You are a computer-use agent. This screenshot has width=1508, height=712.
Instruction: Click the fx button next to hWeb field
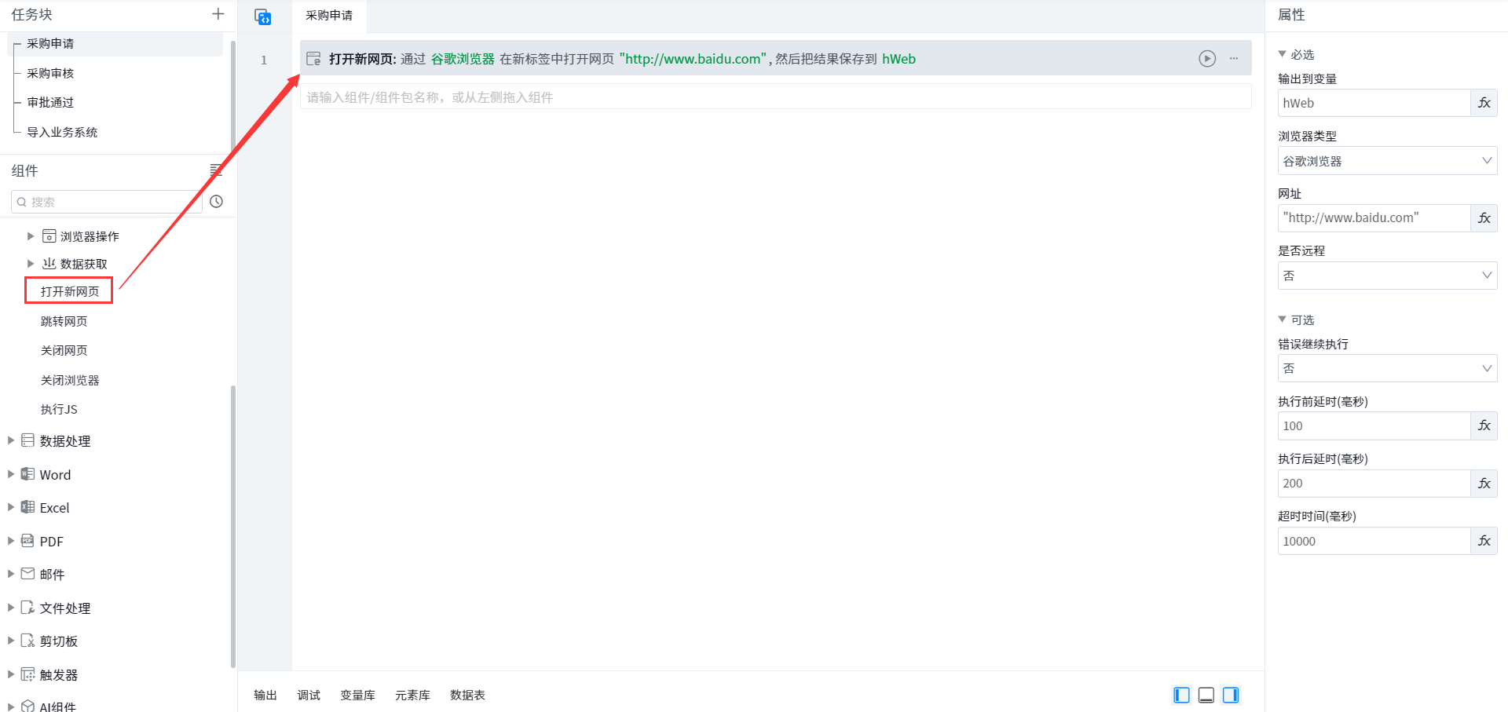1484,103
